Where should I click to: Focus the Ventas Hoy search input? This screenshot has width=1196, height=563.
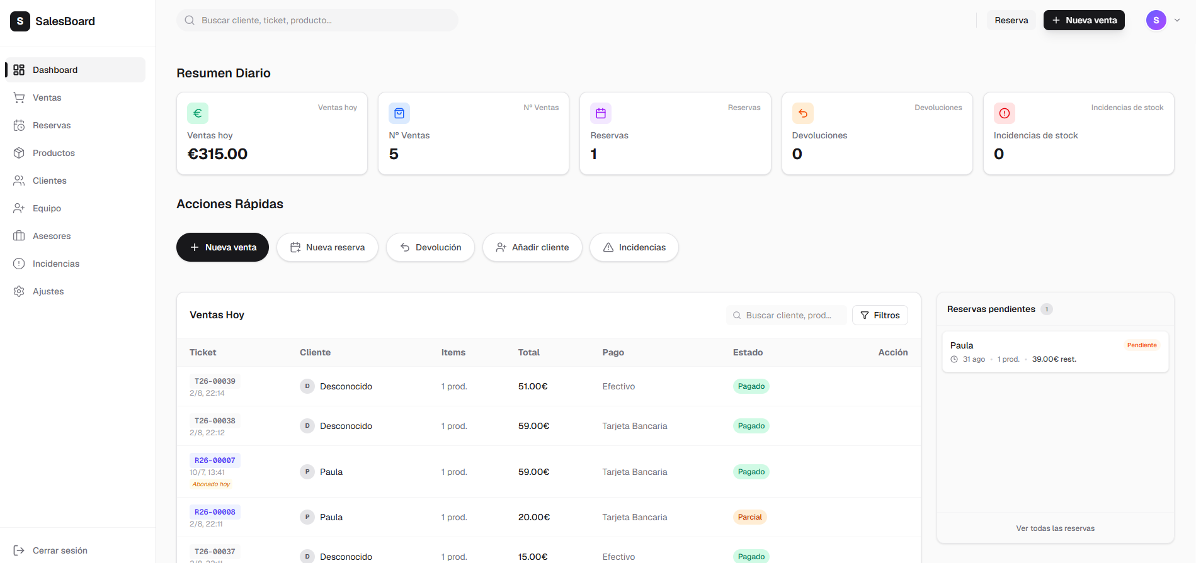coord(787,315)
